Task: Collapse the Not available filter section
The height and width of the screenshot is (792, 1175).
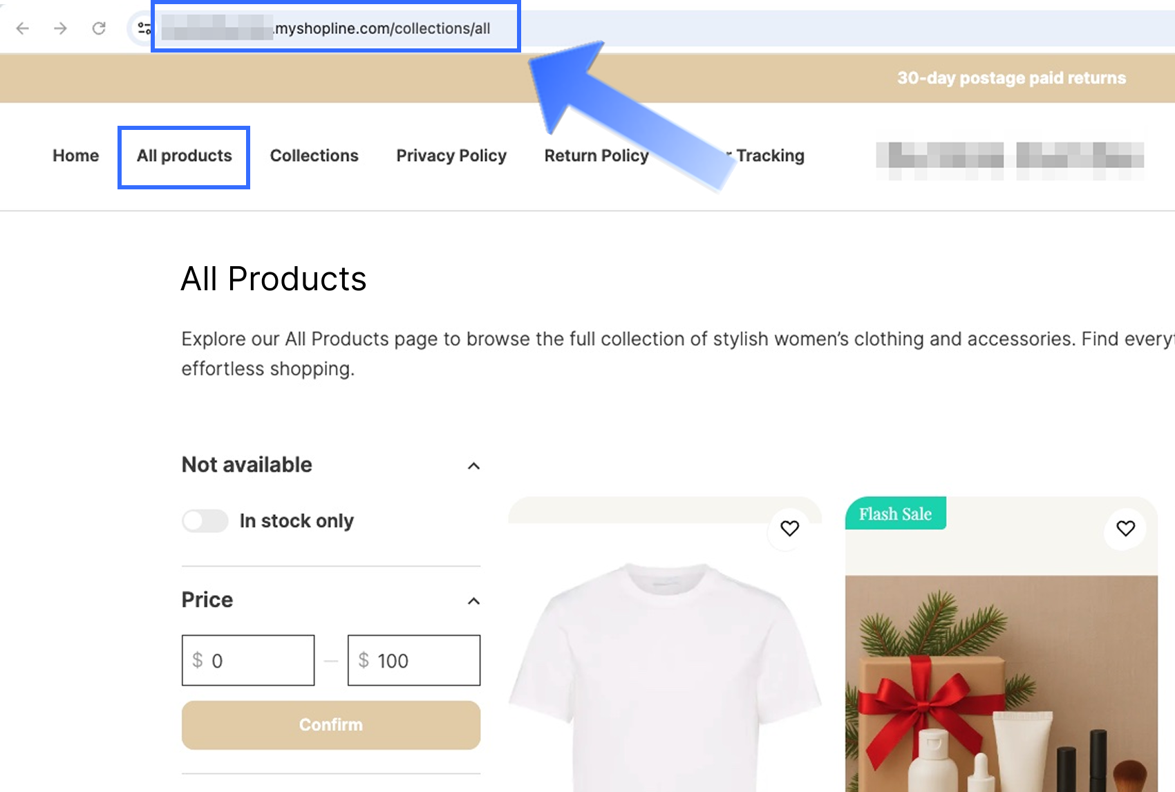Action: (x=473, y=466)
